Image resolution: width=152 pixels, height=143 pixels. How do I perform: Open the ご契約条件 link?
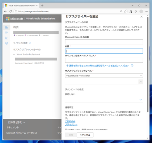[70, 121]
